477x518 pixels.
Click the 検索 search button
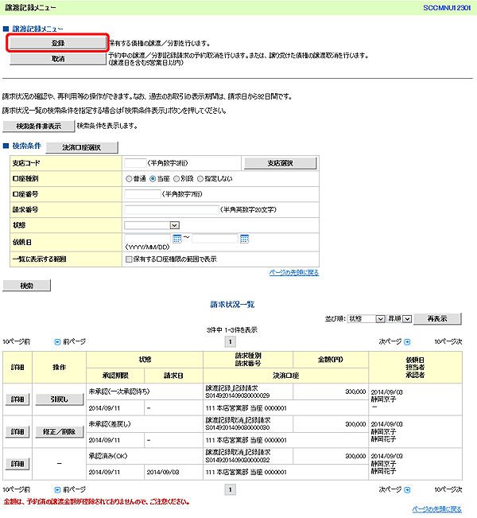click(x=27, y=286)
